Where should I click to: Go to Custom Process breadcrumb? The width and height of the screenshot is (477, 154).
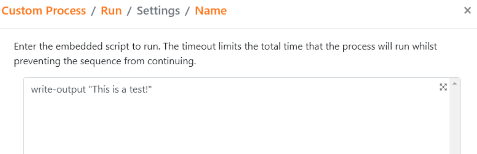[44, 11]
